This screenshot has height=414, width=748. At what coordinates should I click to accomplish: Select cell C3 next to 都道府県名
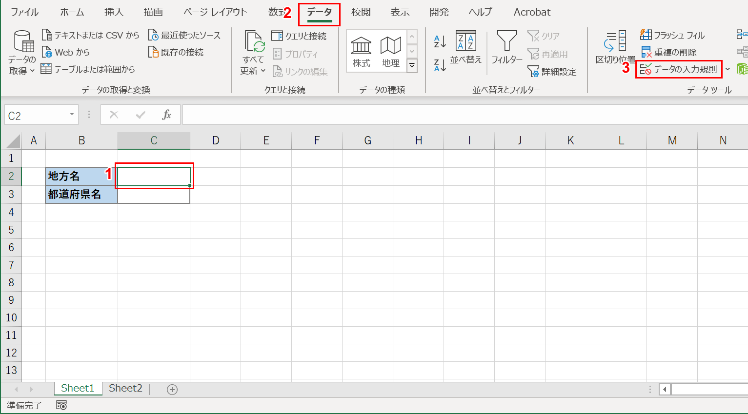tap(154, 194)
